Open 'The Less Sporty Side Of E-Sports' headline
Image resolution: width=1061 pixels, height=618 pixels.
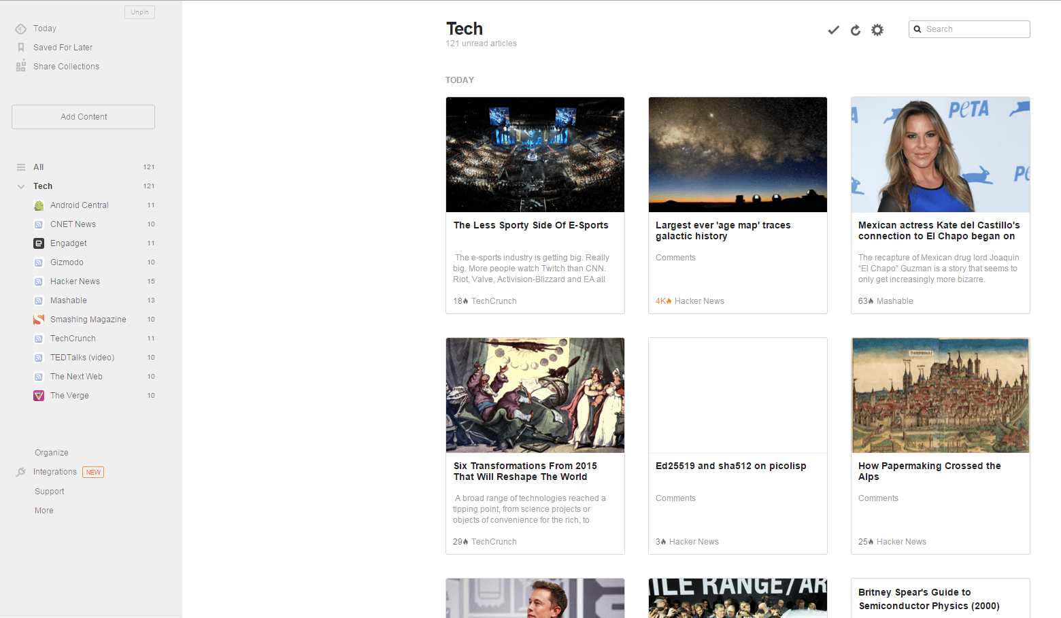[531, 225]
